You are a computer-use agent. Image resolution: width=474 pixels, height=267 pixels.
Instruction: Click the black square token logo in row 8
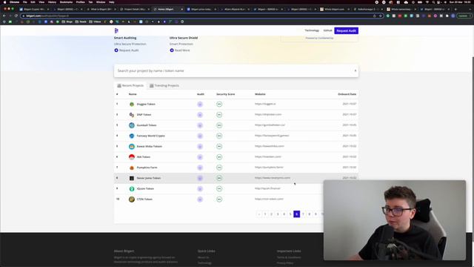(132, 178)
